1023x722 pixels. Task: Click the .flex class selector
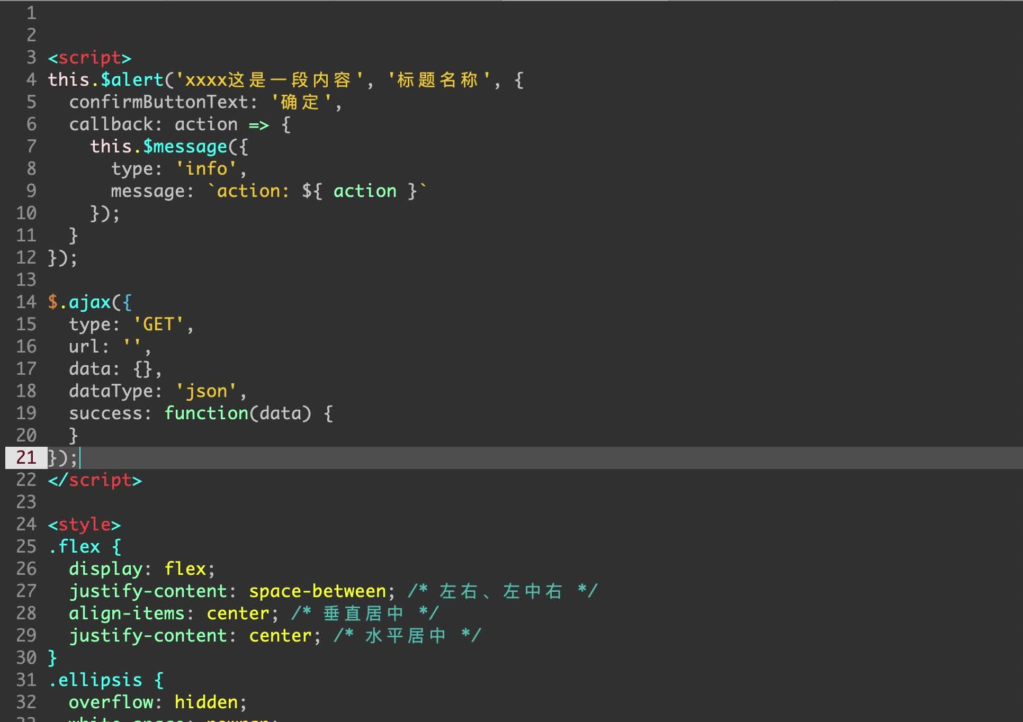pos(74,546)
